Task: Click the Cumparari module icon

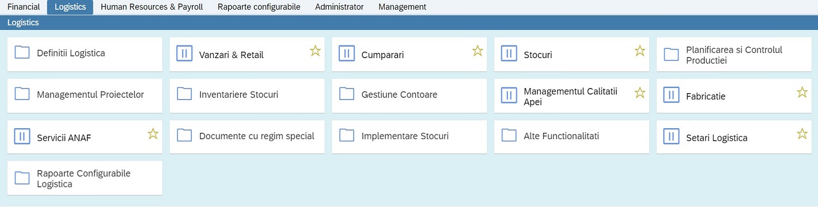Action: tap(347, 55)
